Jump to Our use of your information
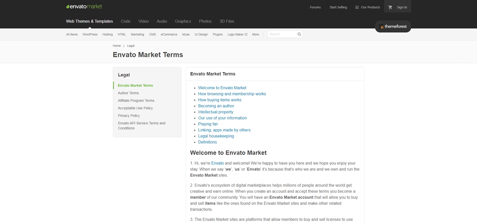Image resolution: width=477 pixels, height=223 pixels. 223,118
